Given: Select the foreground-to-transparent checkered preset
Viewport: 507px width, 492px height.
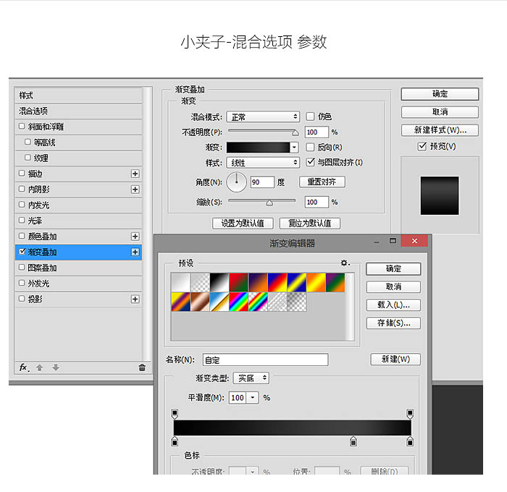Looking at the screenshot, I should click(x=200, y=282).
